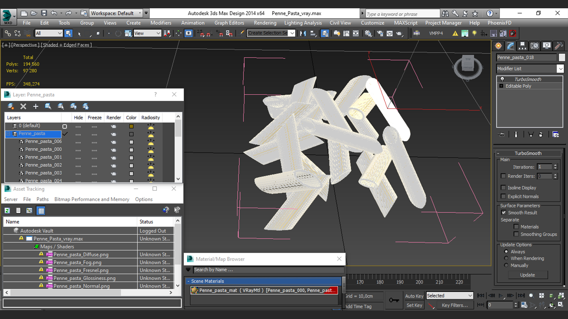Viewport: 568px width, 319px height.
Task: Open Bitmap Performance and Memory menu
Action: pyautogui.click(x=92, y=199)
